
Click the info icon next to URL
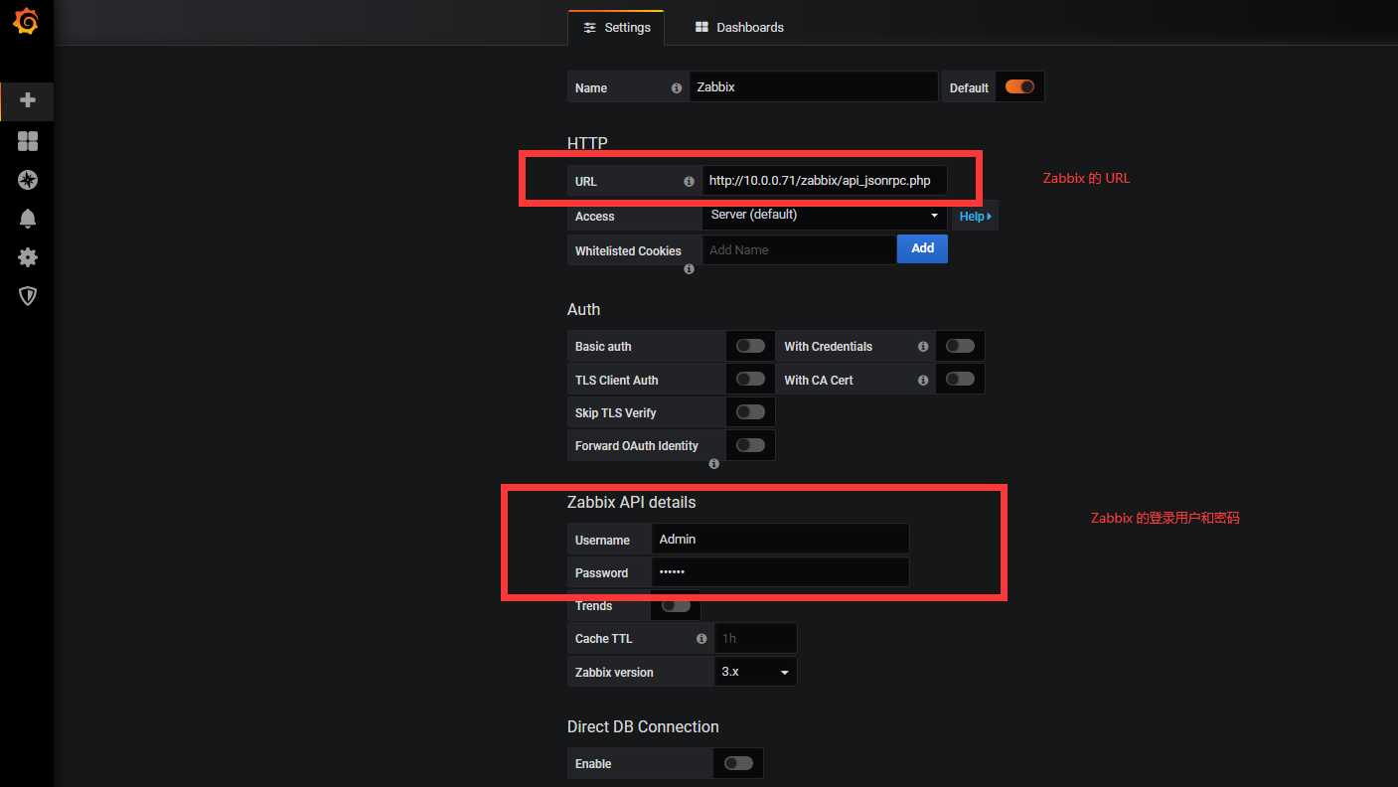click(x=689, y=182)
